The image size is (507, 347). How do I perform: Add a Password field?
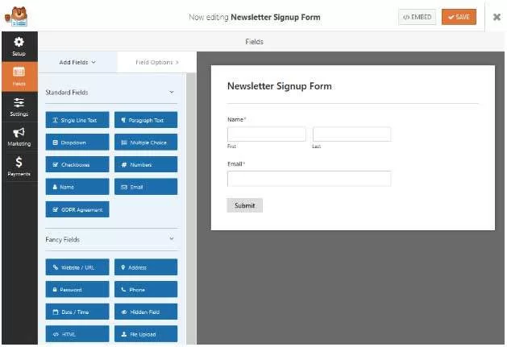point(77,290)
